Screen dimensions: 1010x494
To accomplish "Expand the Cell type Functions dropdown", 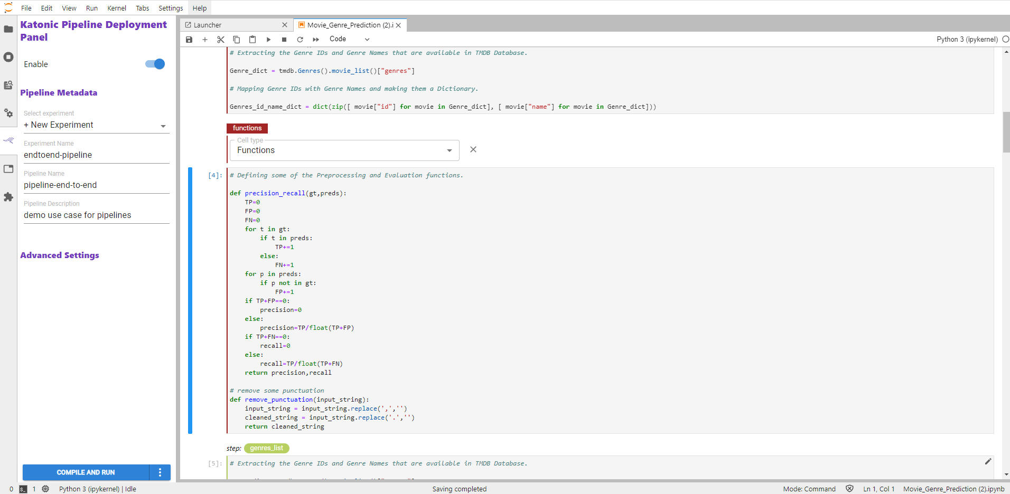I will [344, 150].
